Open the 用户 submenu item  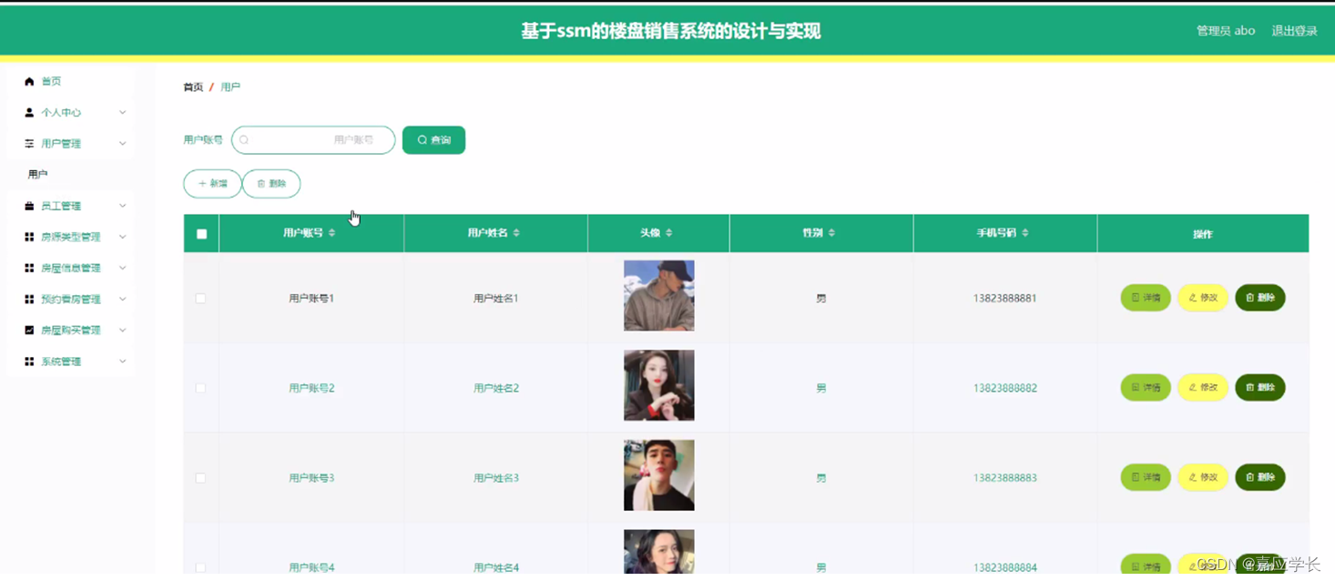(x=38, y=175)
